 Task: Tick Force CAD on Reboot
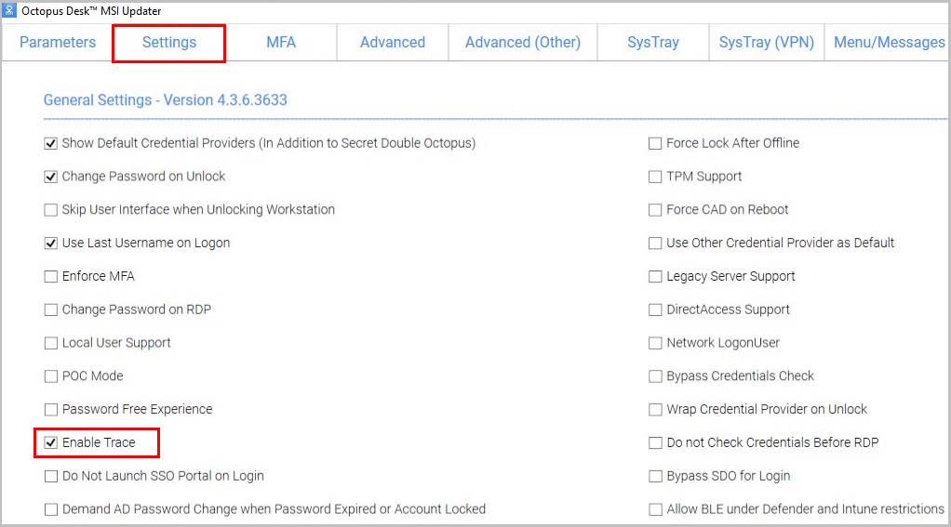click(x=655, y=210)
